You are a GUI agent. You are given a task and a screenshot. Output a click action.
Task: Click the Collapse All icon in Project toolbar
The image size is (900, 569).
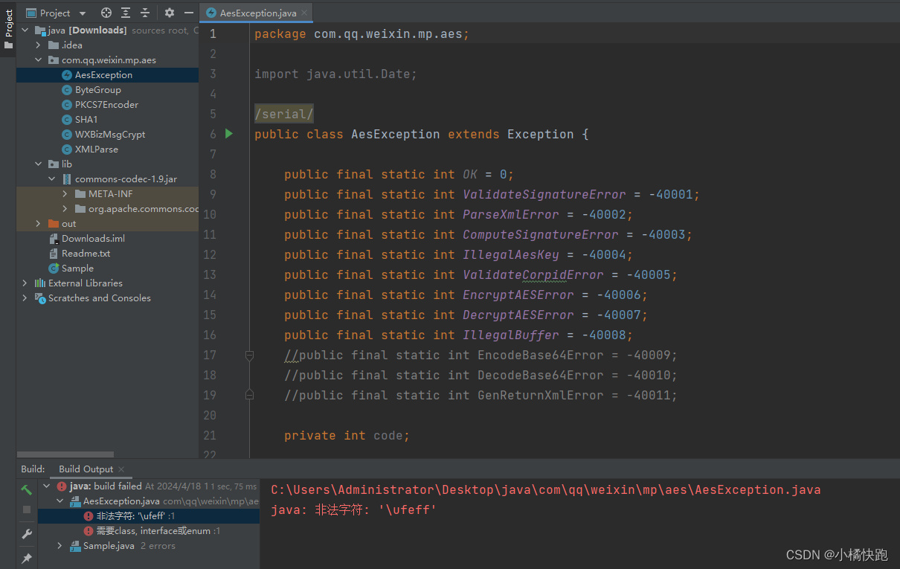[145, 13]
